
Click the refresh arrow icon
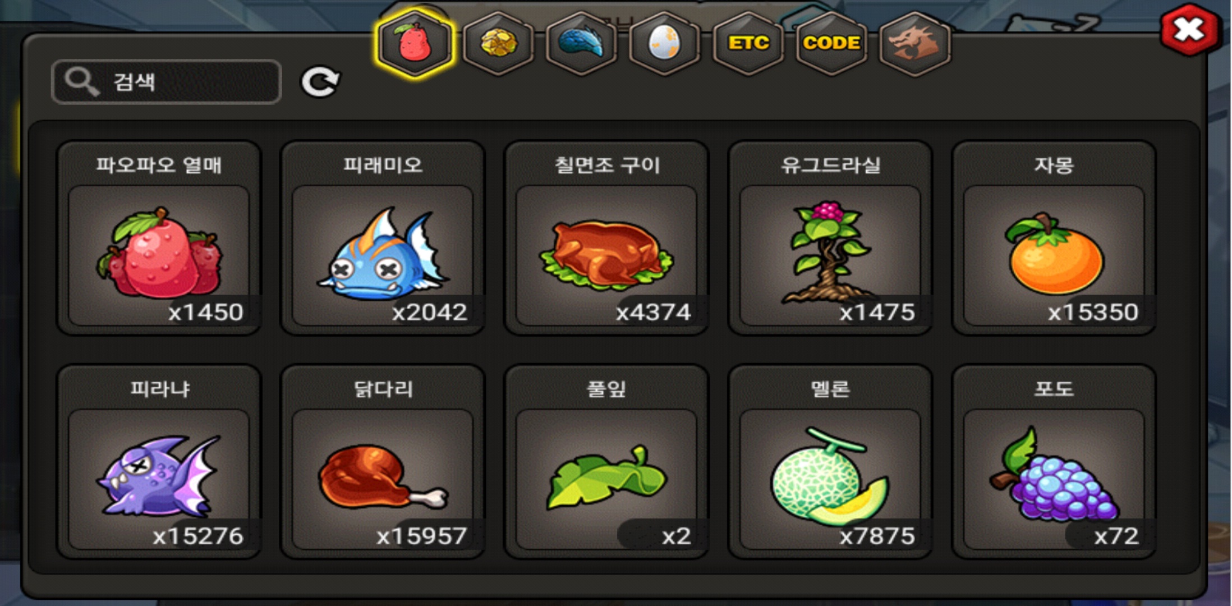(x=320, y=82)
